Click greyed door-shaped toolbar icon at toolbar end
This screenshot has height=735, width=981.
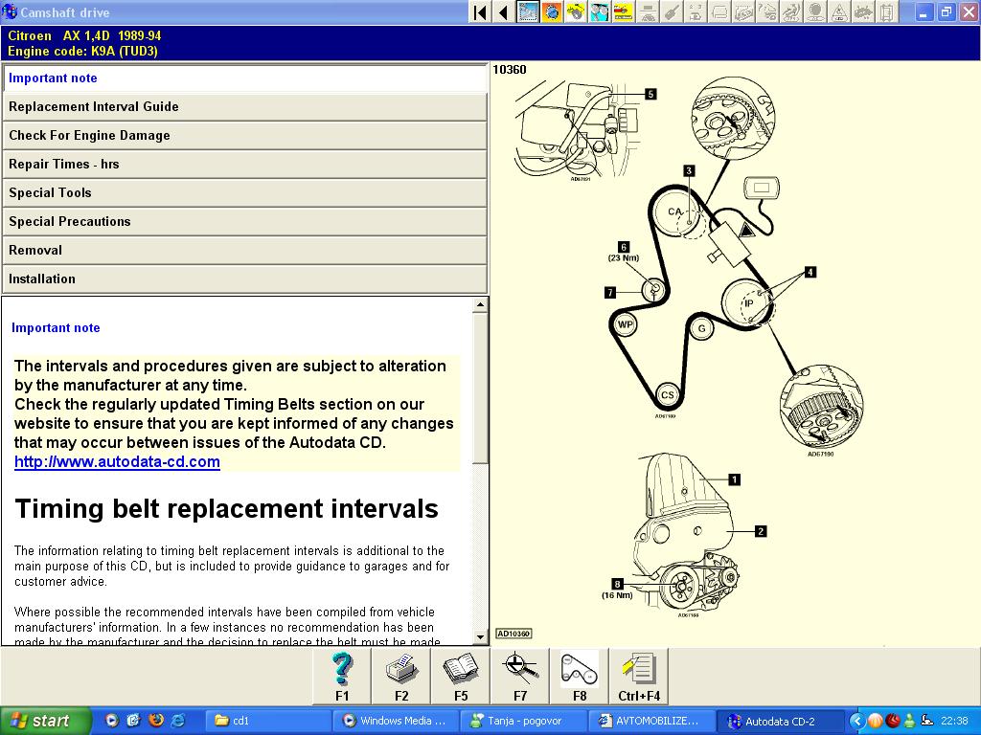point(886,11)
